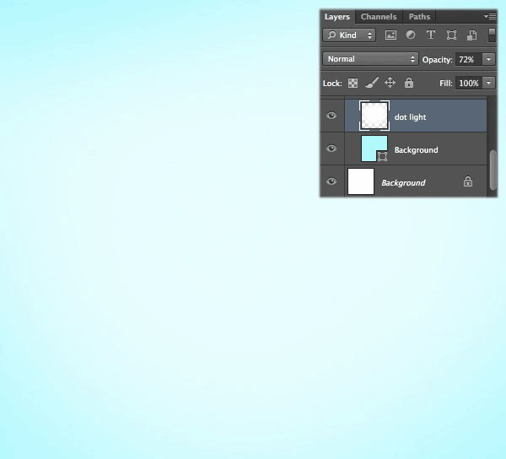Click the Lock all padlock icon
Screen dimensions: 506x459
[x=409, y=83]
